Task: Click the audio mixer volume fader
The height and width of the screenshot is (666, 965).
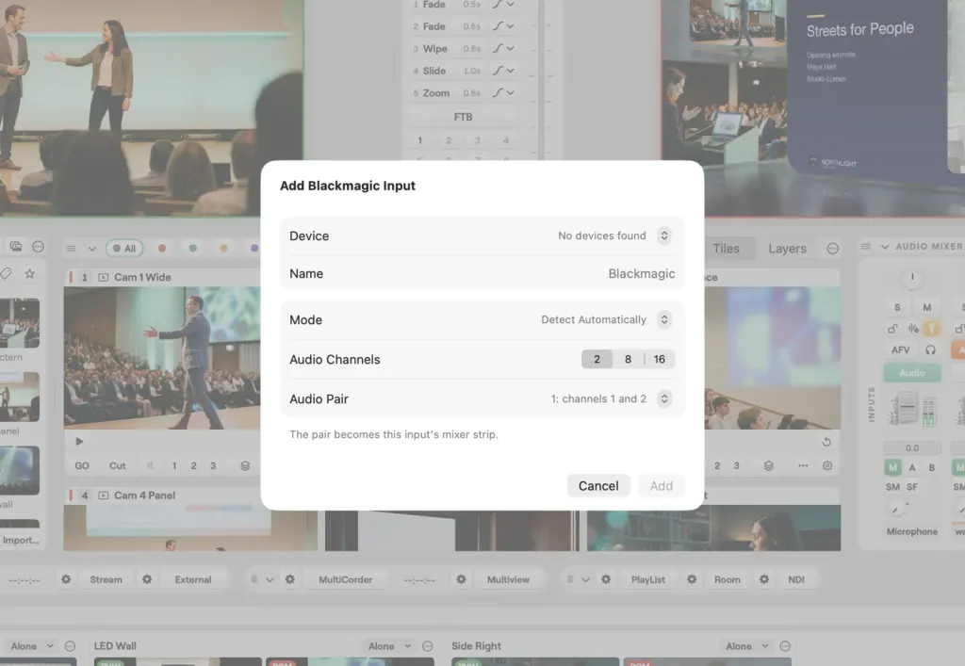Action: [x=908, y=408]
